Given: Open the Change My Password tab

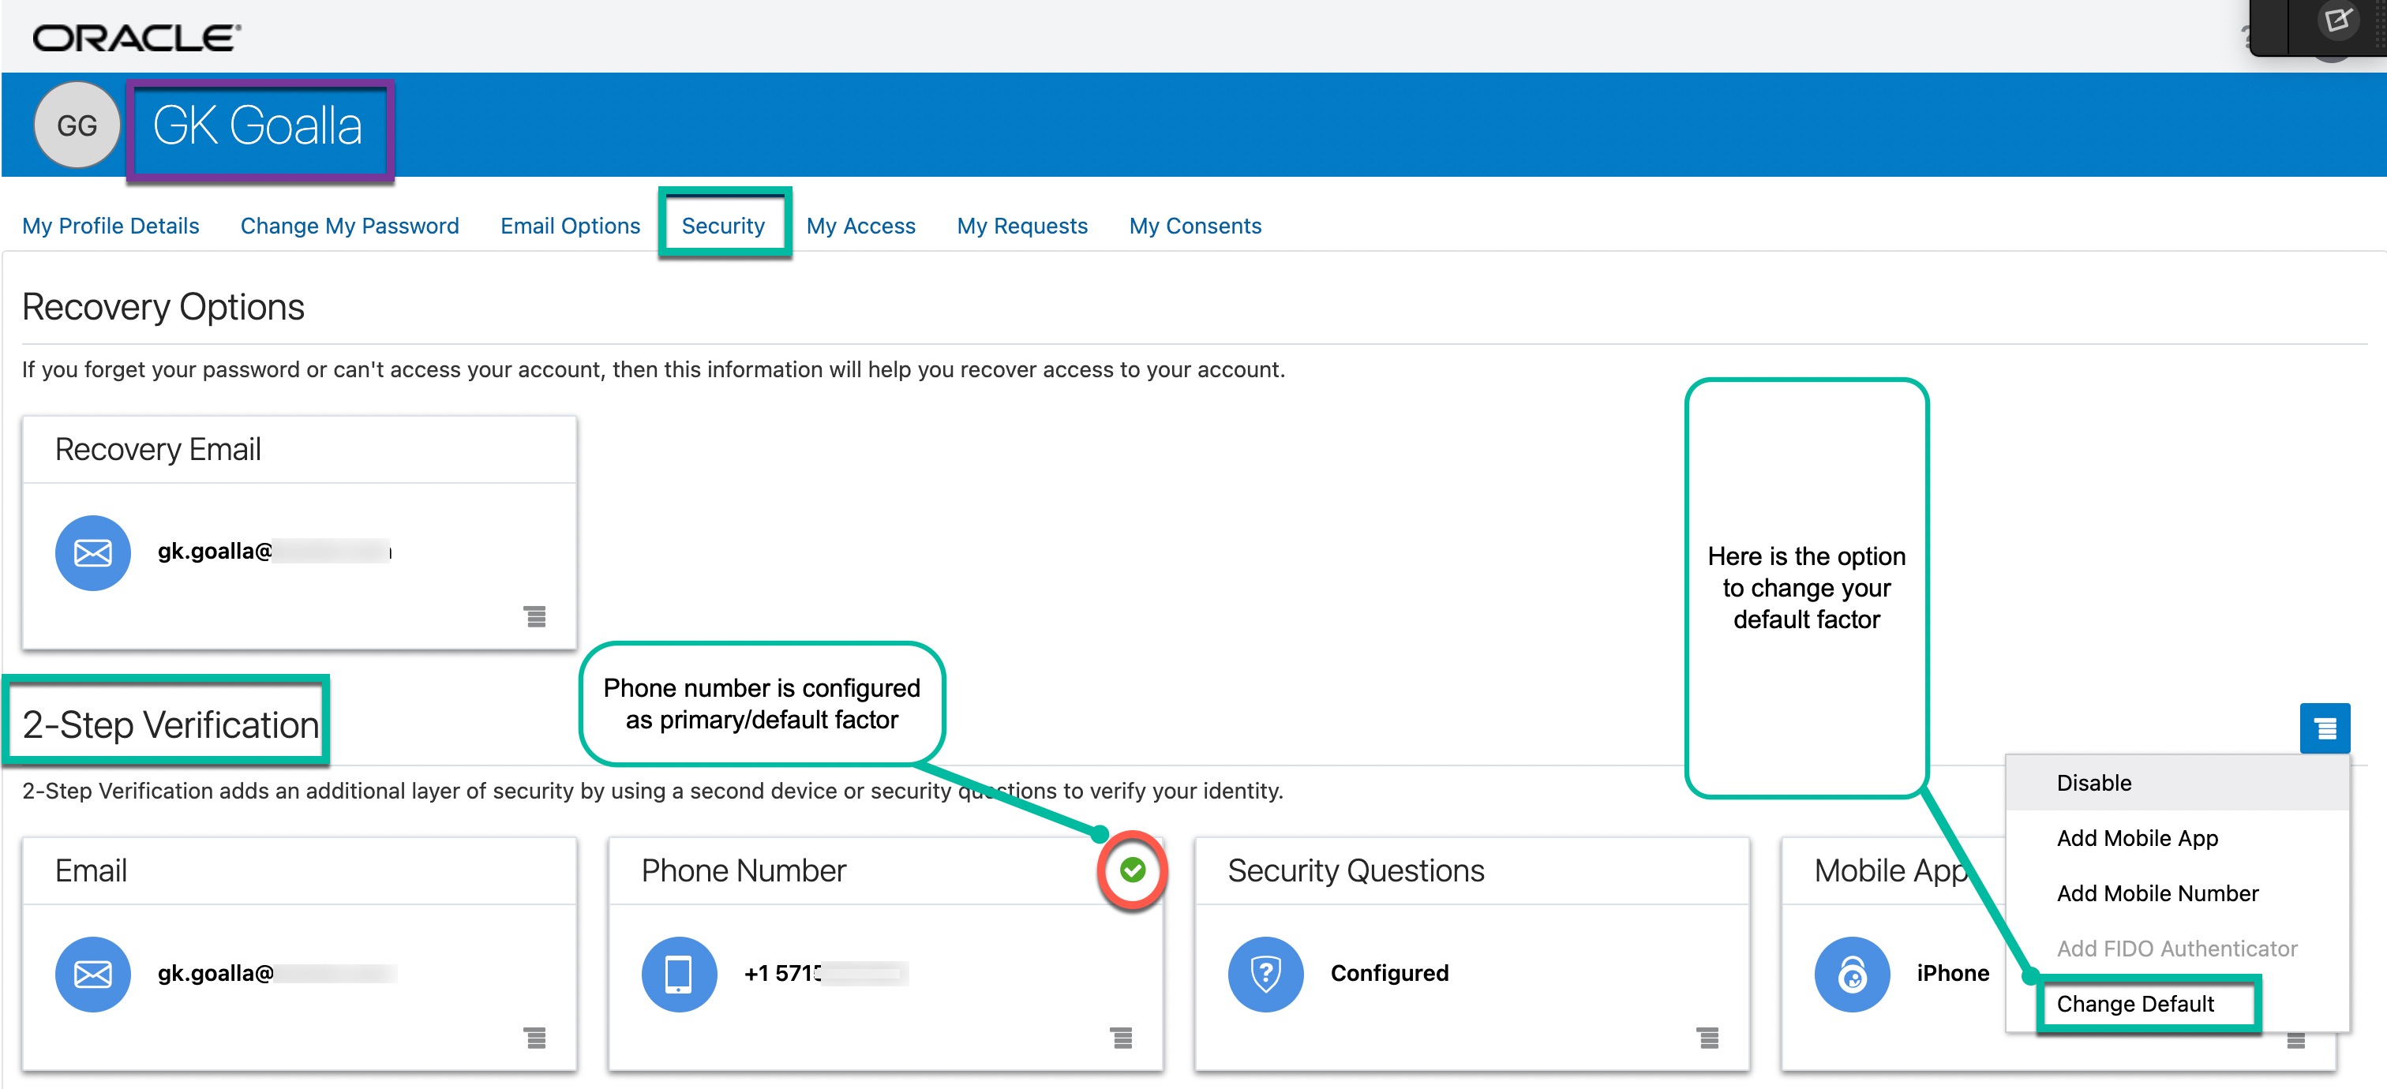Looking at the screenshot, I should click(x=350, y=226).
